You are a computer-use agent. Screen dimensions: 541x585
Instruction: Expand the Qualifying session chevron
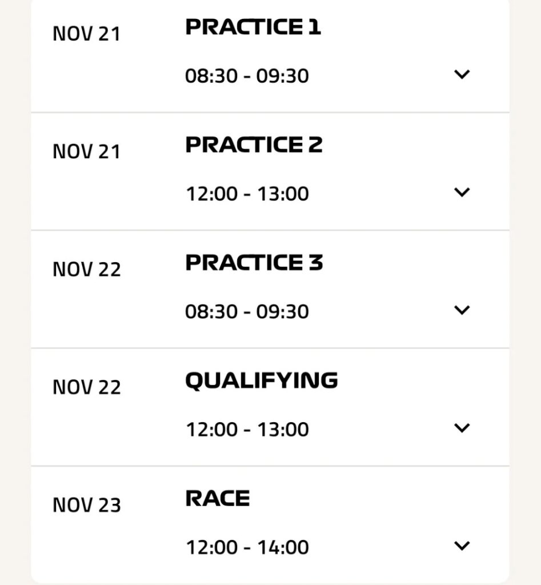click(462, 427)
